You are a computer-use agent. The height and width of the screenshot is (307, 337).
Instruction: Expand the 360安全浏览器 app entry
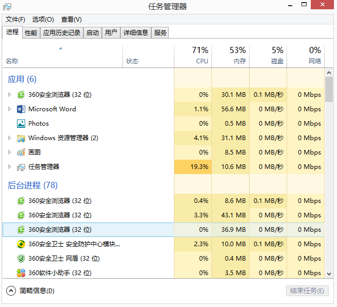click(9, 95)
